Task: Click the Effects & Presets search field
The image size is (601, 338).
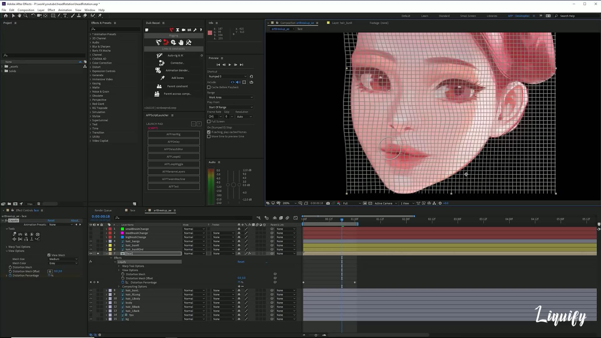Action: (115, 29)
